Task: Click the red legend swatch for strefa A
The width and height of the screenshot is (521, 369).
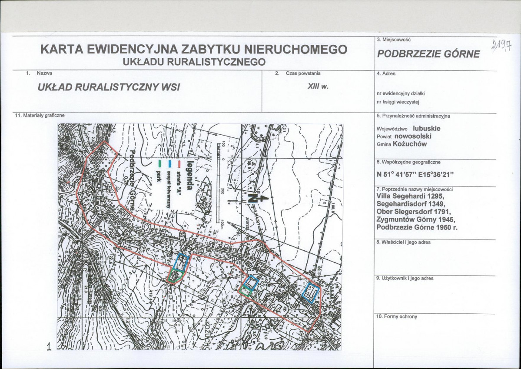Action: pyautogui.click(x=179, y=164)
